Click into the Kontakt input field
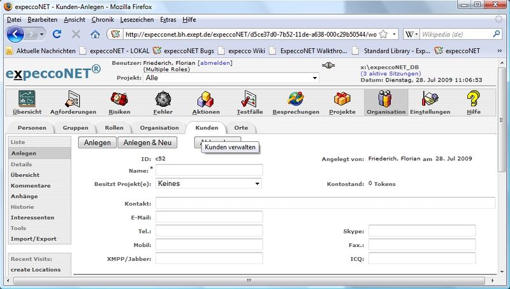Viewport: 510px width, 289px height. pyautogui.click(x=325, y=203)
